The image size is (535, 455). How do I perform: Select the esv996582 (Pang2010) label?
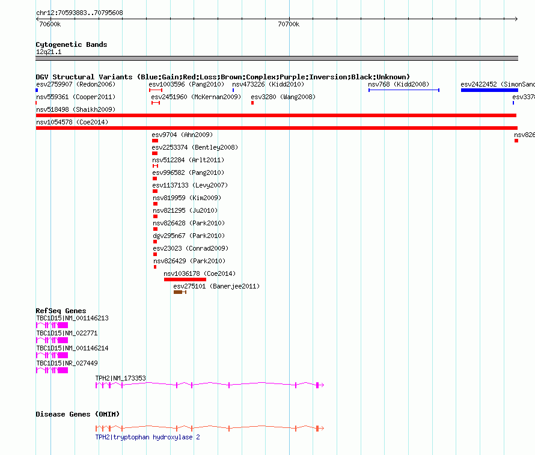pyautogui.click(x=188, y=173)
